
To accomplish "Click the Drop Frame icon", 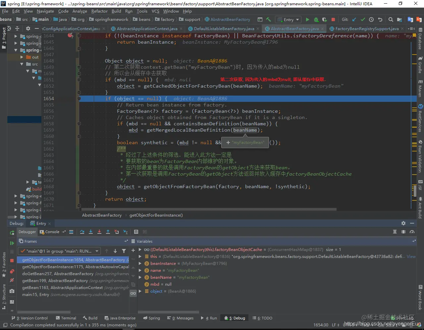I will 117,232.
